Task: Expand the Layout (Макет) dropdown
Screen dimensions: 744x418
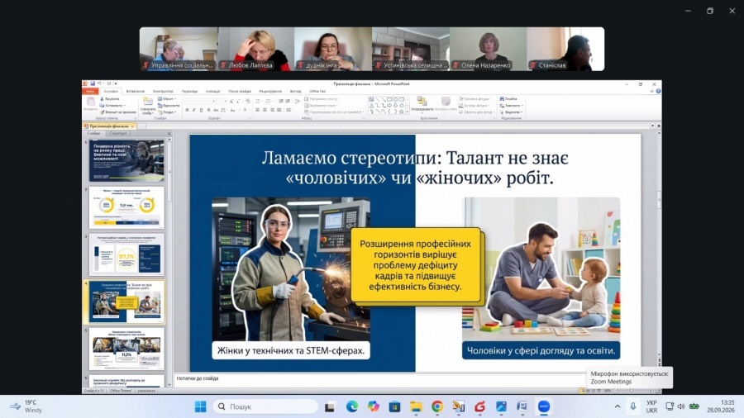Action: [167, 99]
